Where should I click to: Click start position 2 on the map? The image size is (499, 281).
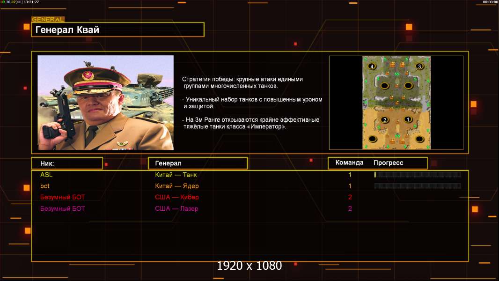point(385,119)
